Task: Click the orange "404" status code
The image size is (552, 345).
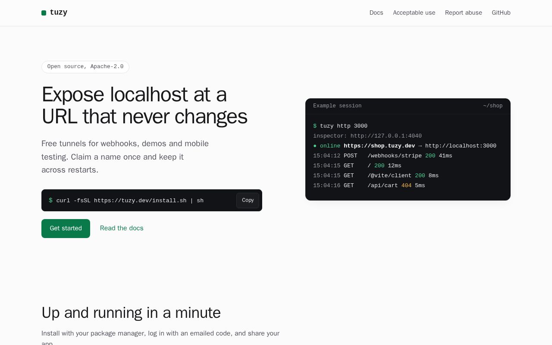Action: point(406,185)
